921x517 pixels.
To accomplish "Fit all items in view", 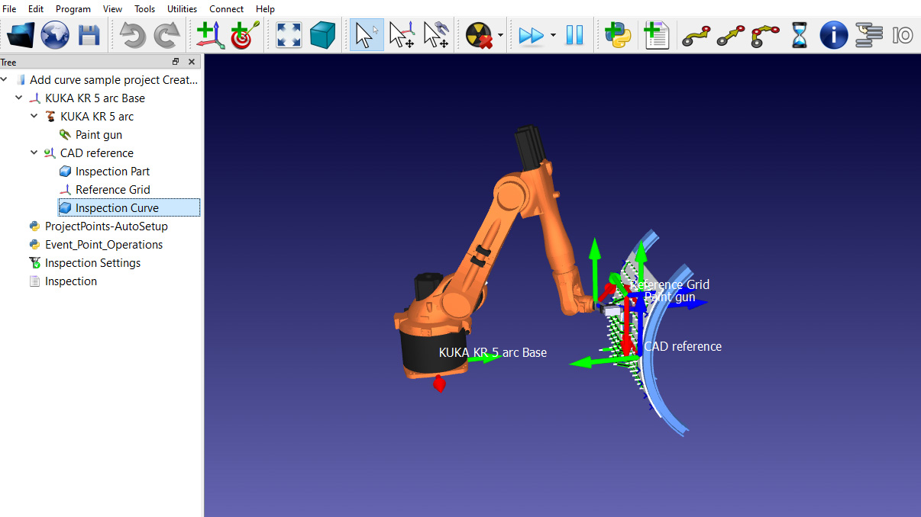I will coord(289,35).
